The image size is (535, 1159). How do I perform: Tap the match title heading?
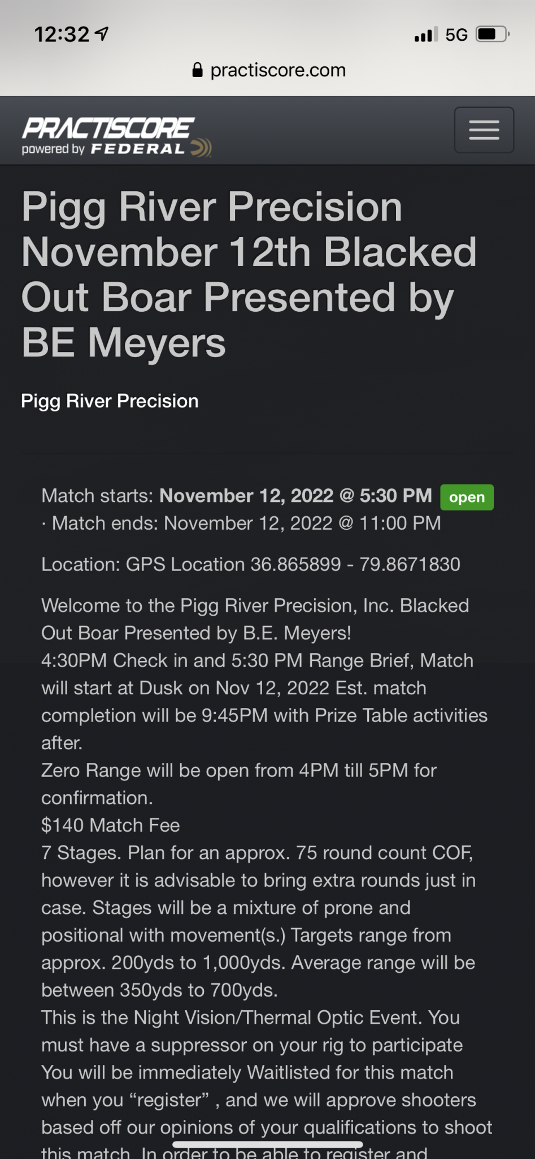249,274
